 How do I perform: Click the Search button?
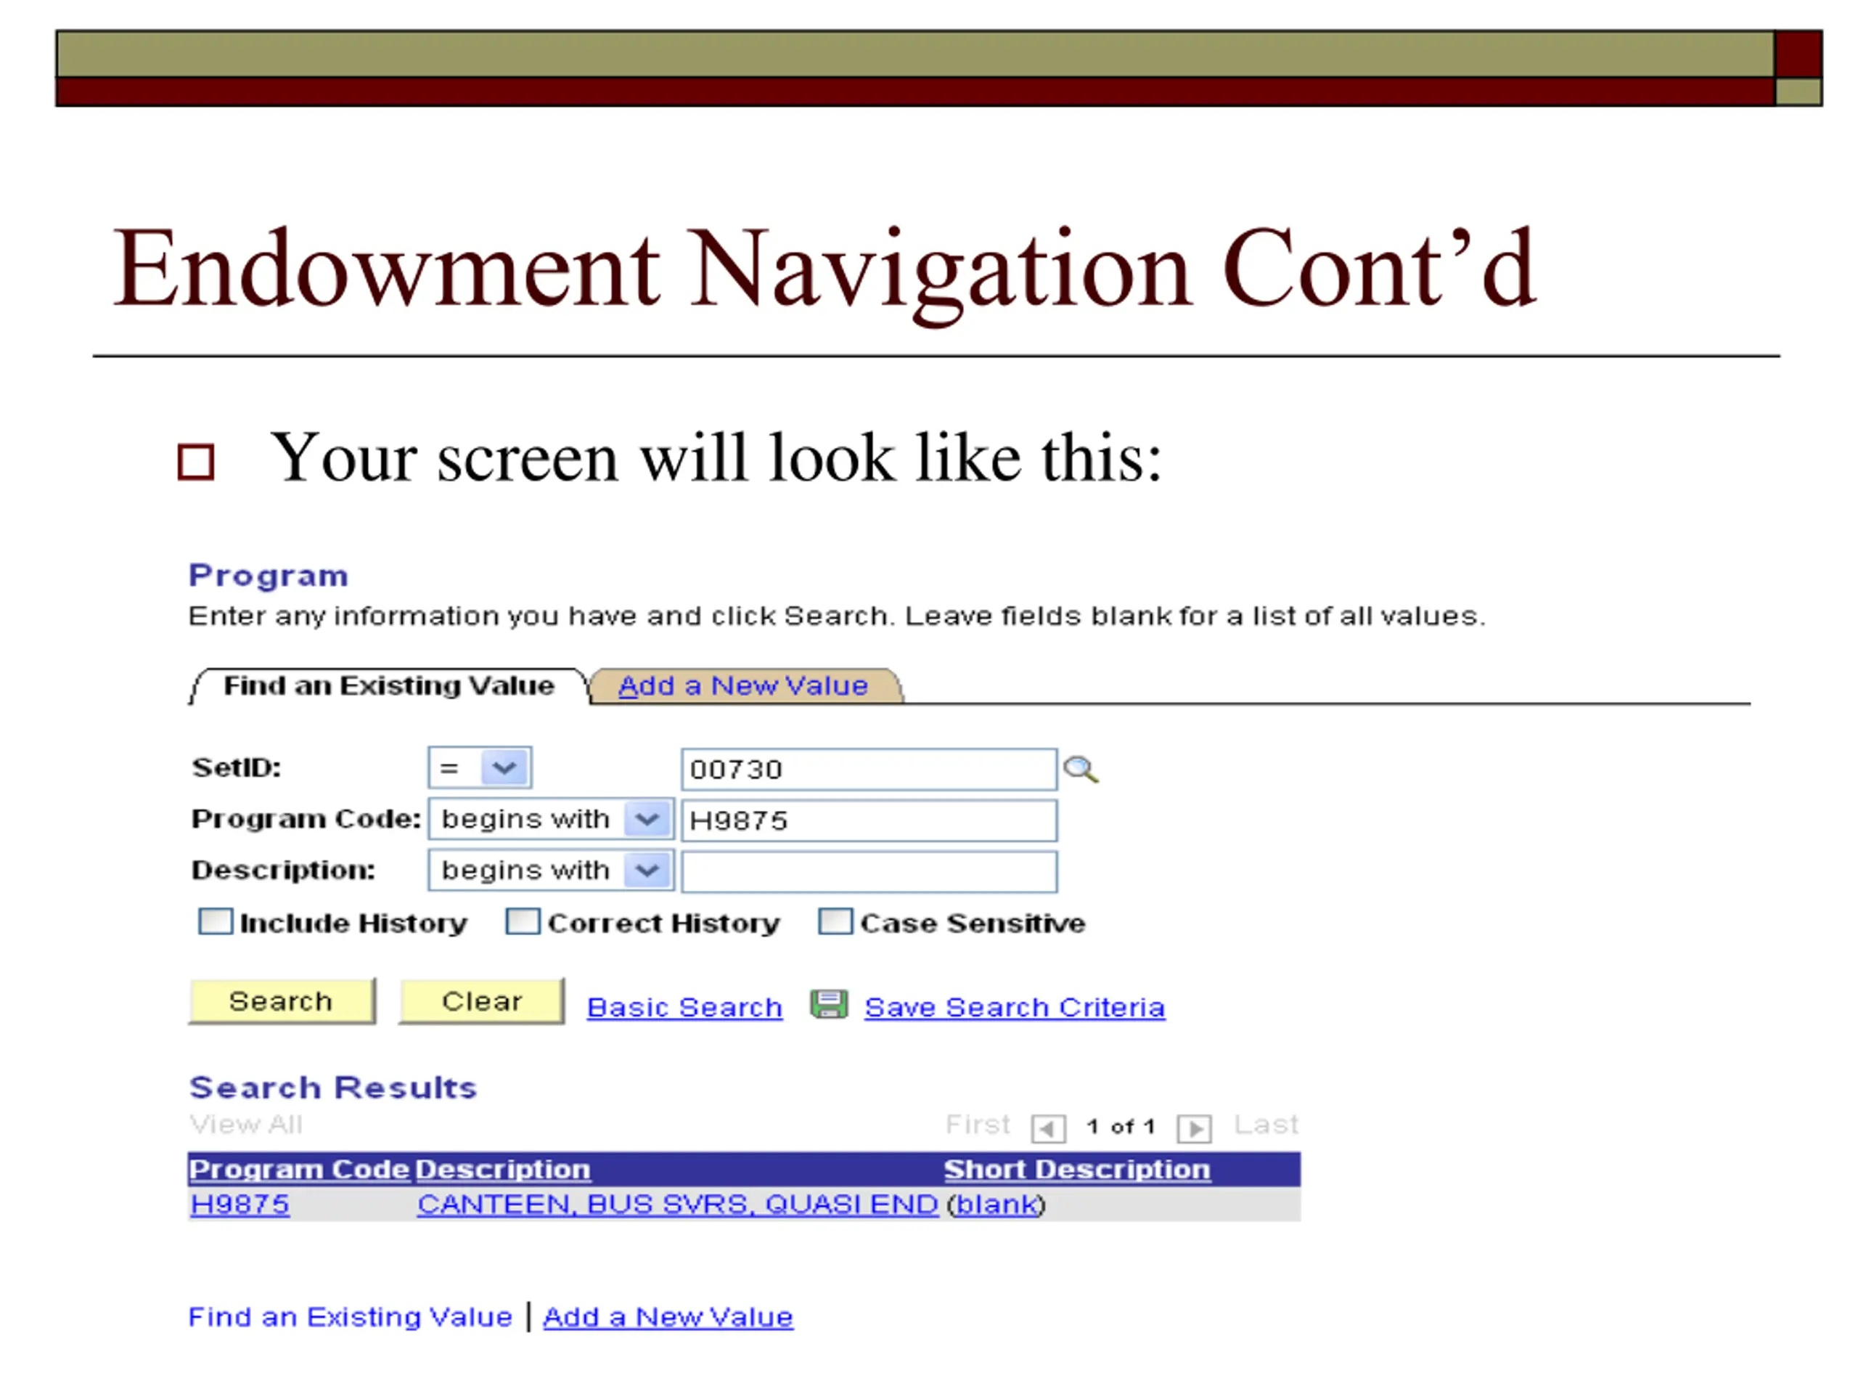(x=282, y=1000)
